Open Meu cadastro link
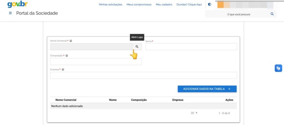This screenshot has width=284, height=125. coord(164,4)
